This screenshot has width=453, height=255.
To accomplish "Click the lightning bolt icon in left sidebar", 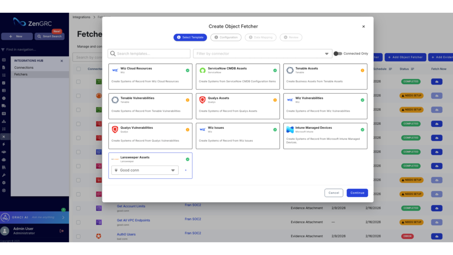I will click(4, 144).
